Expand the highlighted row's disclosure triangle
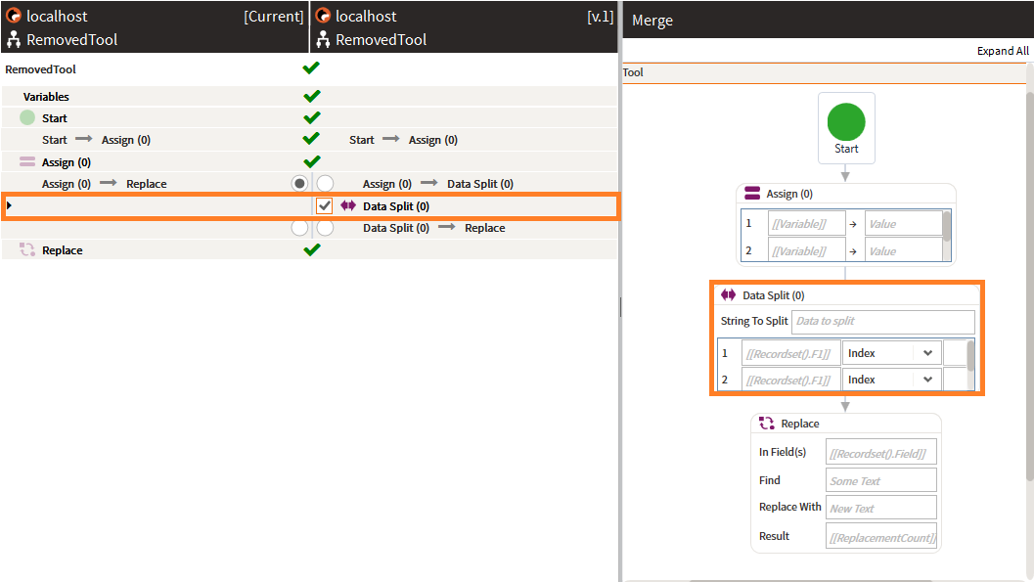The width and height of the screenshot is (1034, 582). point(8,205)
